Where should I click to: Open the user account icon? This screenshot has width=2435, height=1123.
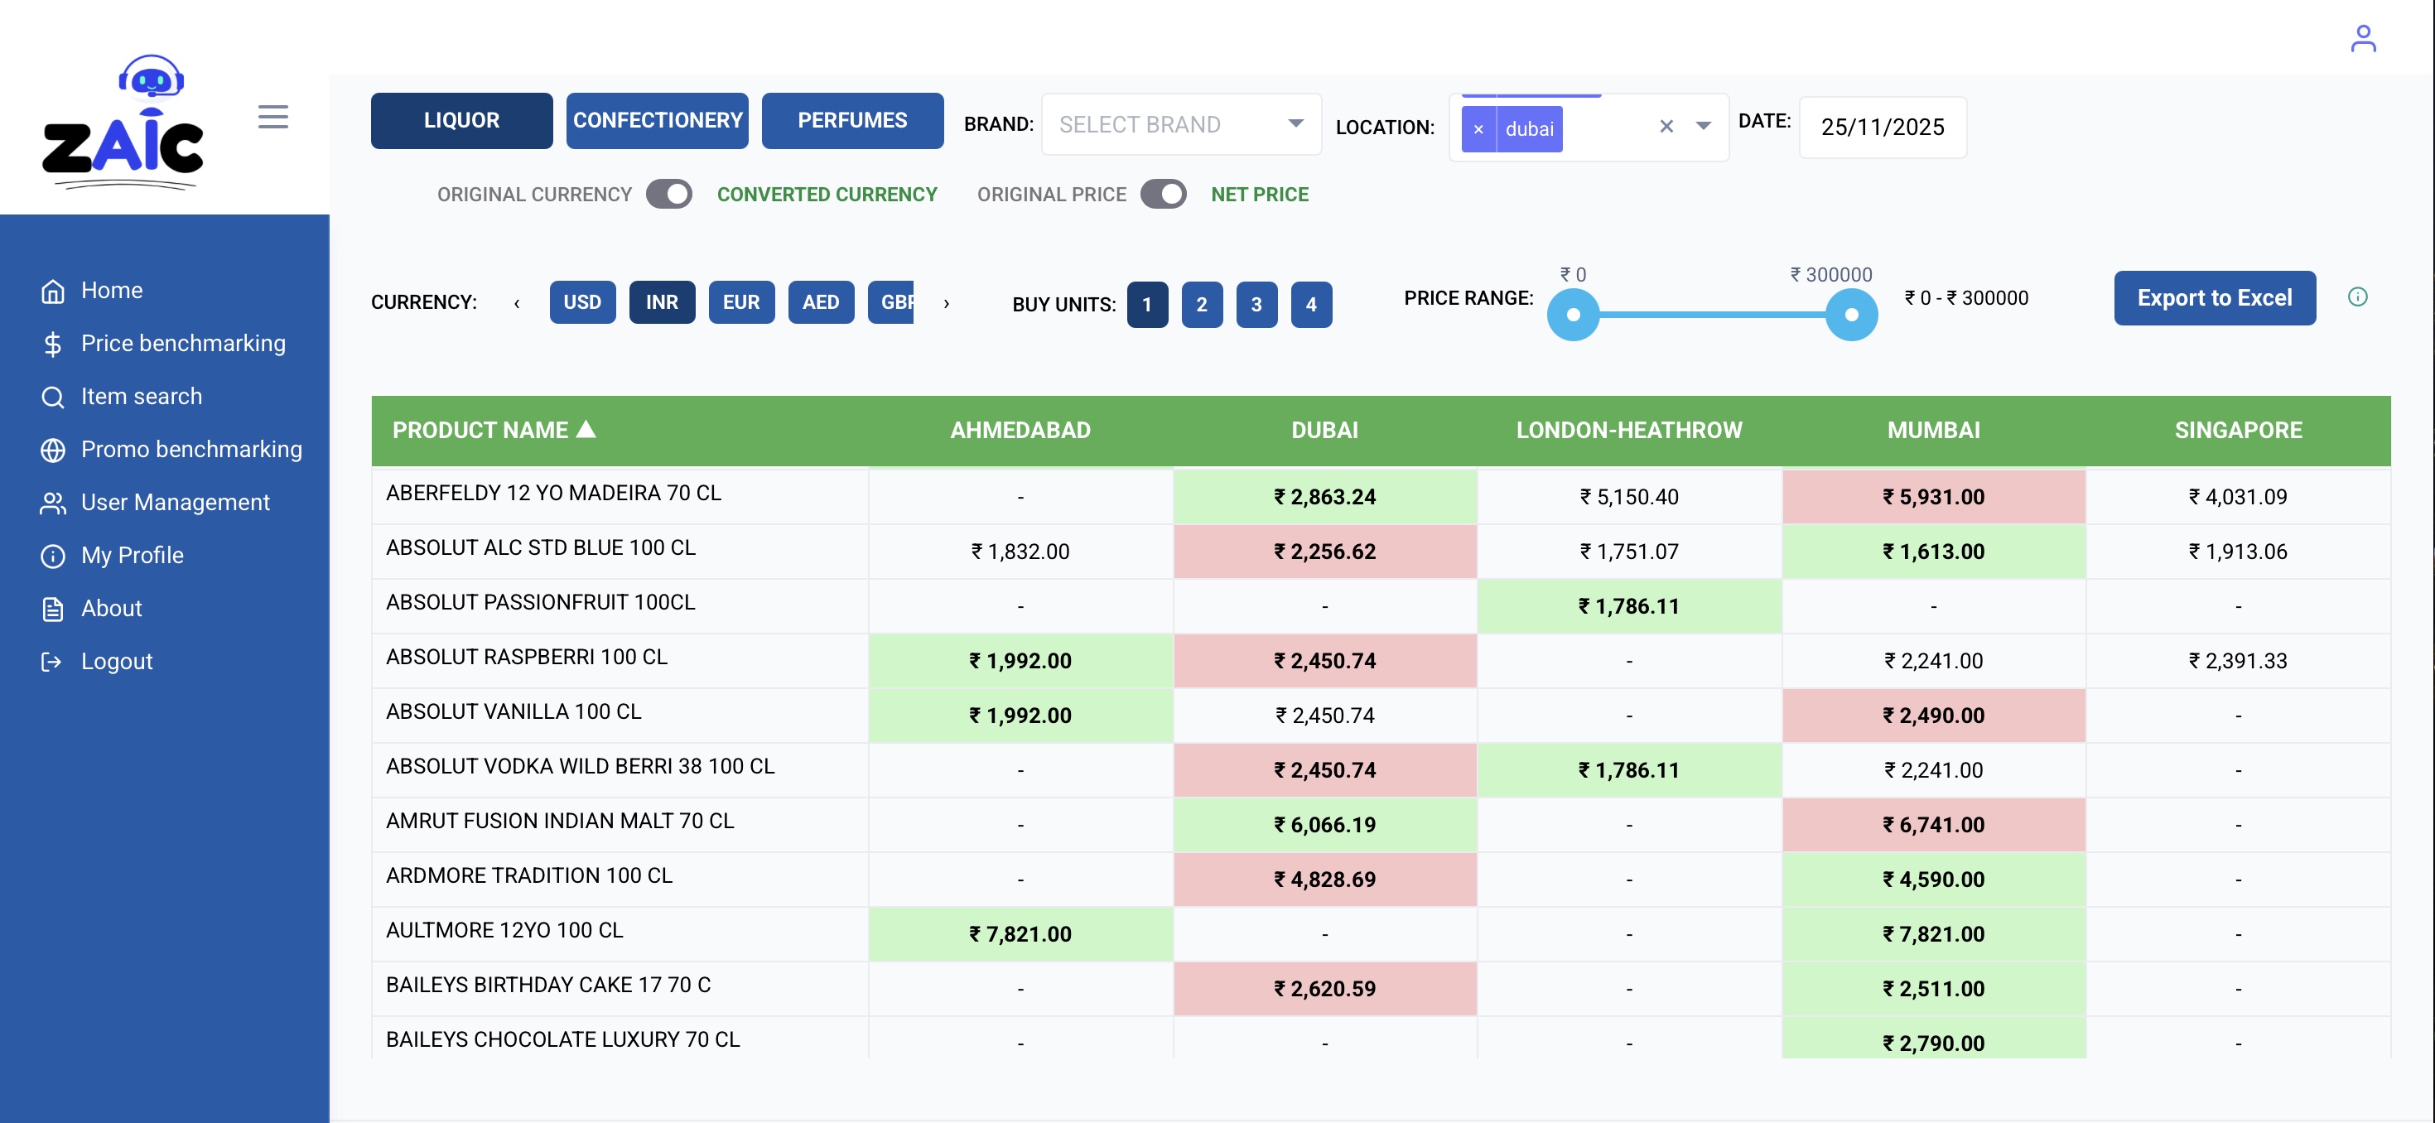pos(2362,39)
